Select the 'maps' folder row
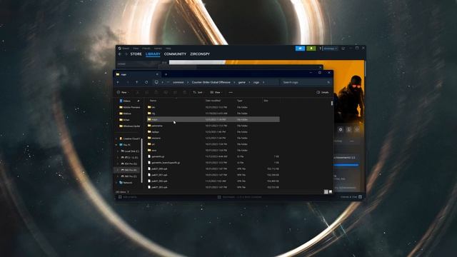Image resolution: width=457 pixels, height=257 pixels. coord(213,119)
